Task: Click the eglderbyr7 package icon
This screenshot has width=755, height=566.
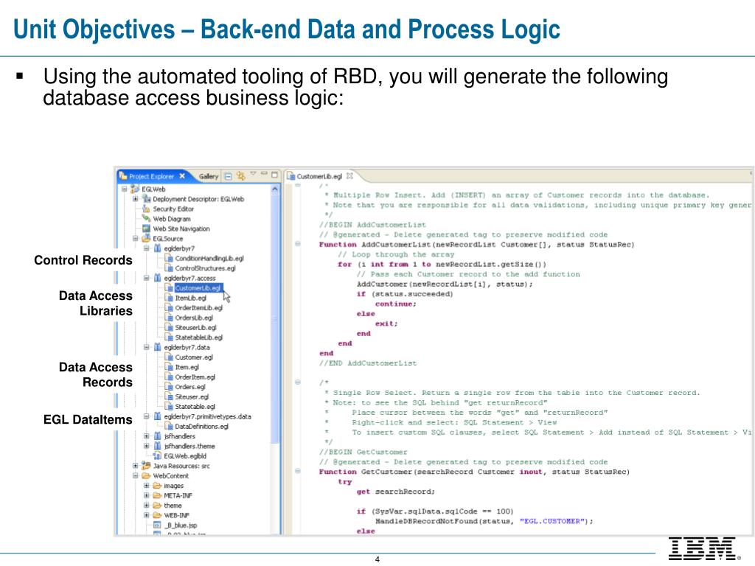Action: 157,248
